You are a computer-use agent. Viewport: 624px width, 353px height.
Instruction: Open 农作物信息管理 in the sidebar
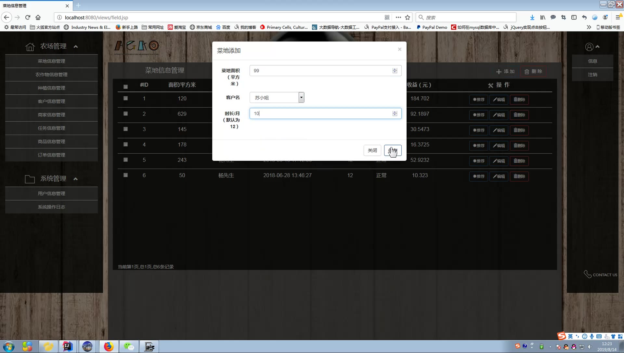(x=51, y=75)
